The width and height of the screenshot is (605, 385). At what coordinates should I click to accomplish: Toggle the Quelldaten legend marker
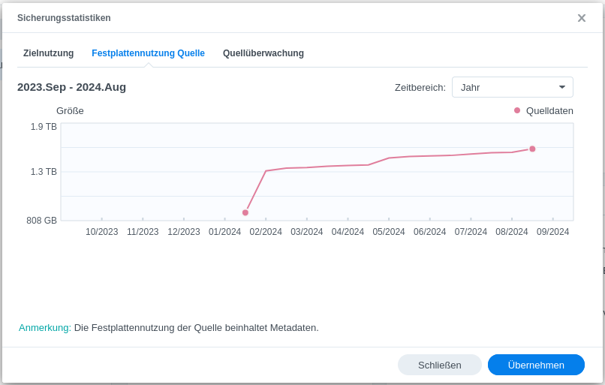pyautogui.click(x=517, y=111)
